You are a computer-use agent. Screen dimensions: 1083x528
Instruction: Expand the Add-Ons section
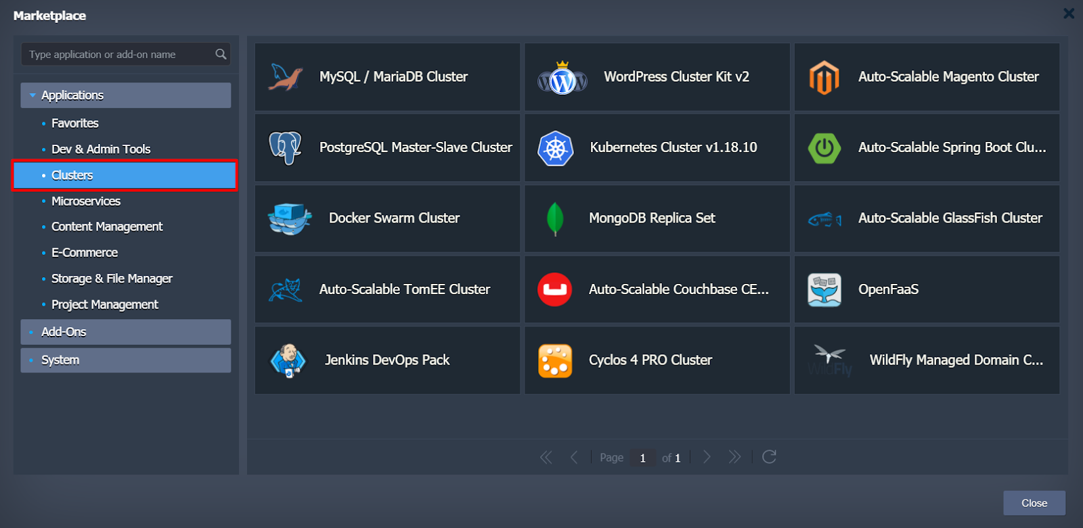[126, 332]
